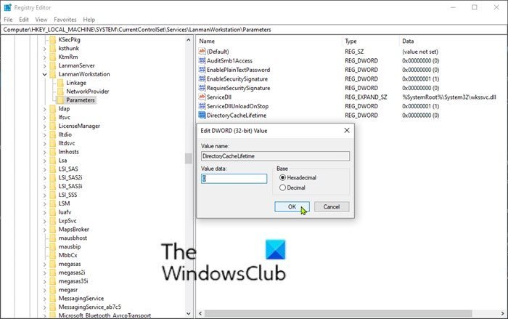Image resolution: width=508 pixels, height=319 pixels.
Task: Confirm the DWORD edit with OK
Action: [x=292, y=206]
